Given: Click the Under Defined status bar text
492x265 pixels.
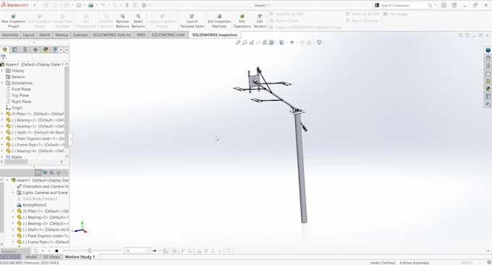Looking at the screenshot, I should coord(383,263).
